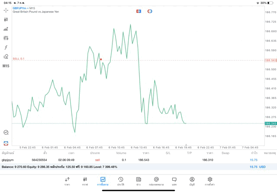Open indicators list with f icon
The width and height of the screenshot is (277, 193).
(x=6, y=47)
